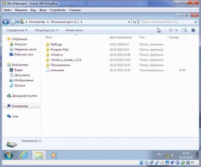The width and height of the screenshot is (201, 167).
Task: Open the Файл menu
Action: (x=8, y=10)
